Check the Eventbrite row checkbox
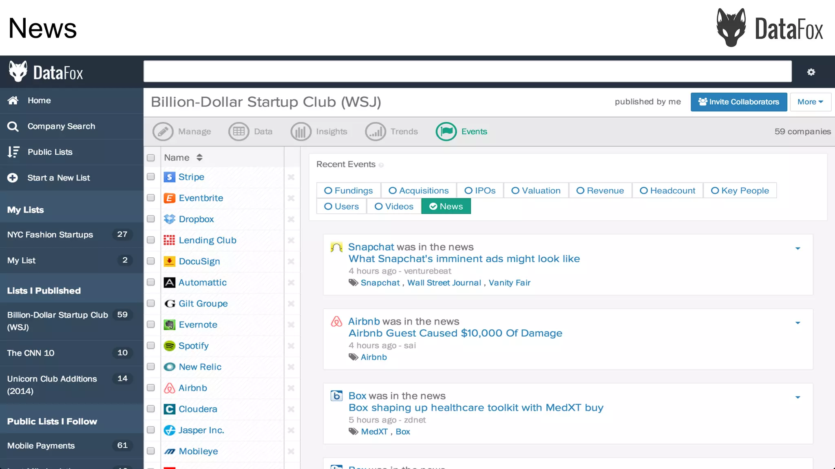The height and width of the screenshot is (469, 835). tap(151, 198)
